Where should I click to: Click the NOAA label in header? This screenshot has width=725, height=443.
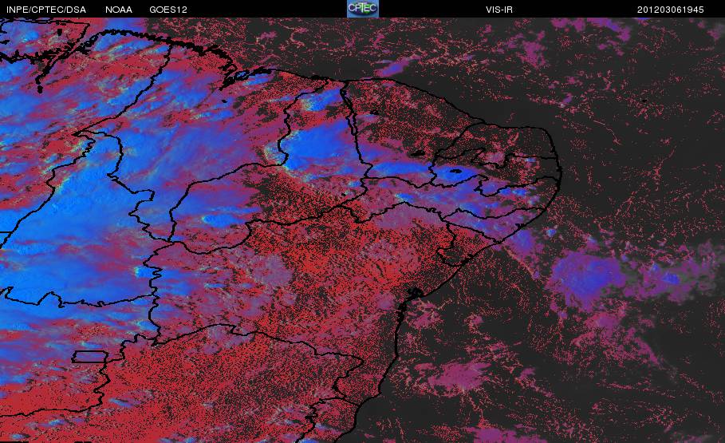[119, 10]
